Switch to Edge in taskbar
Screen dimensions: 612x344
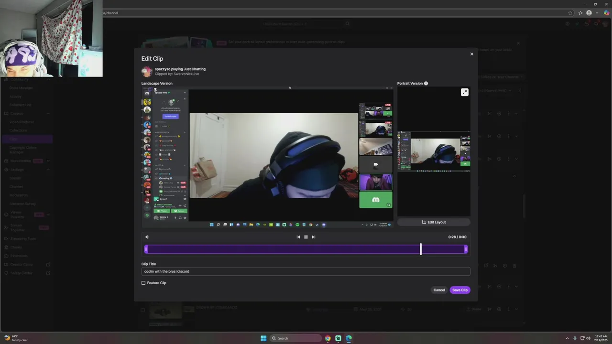[349, 338]
